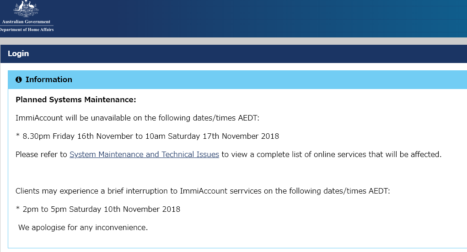Click the light blue Information header bar

click(x=237, y=79)
